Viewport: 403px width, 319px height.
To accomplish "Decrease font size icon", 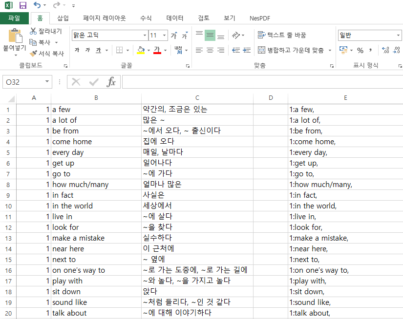I will (185, 35).
